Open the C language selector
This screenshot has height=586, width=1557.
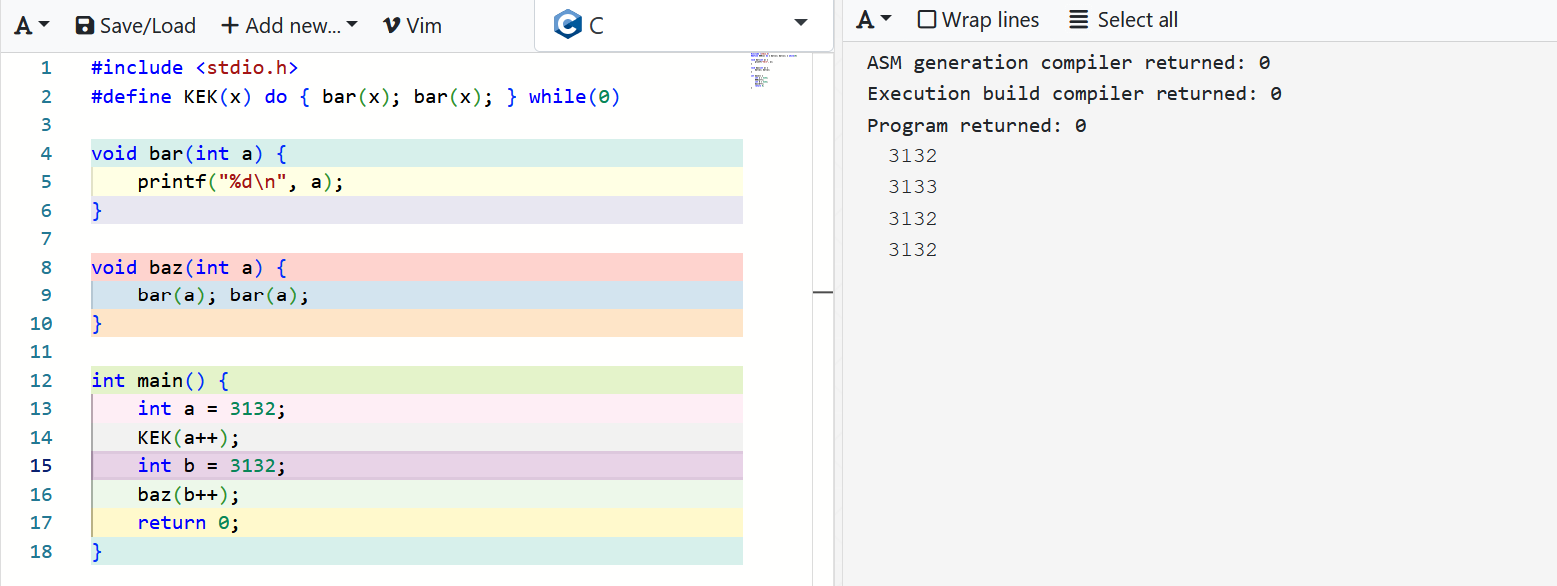(x=684, y=25)
